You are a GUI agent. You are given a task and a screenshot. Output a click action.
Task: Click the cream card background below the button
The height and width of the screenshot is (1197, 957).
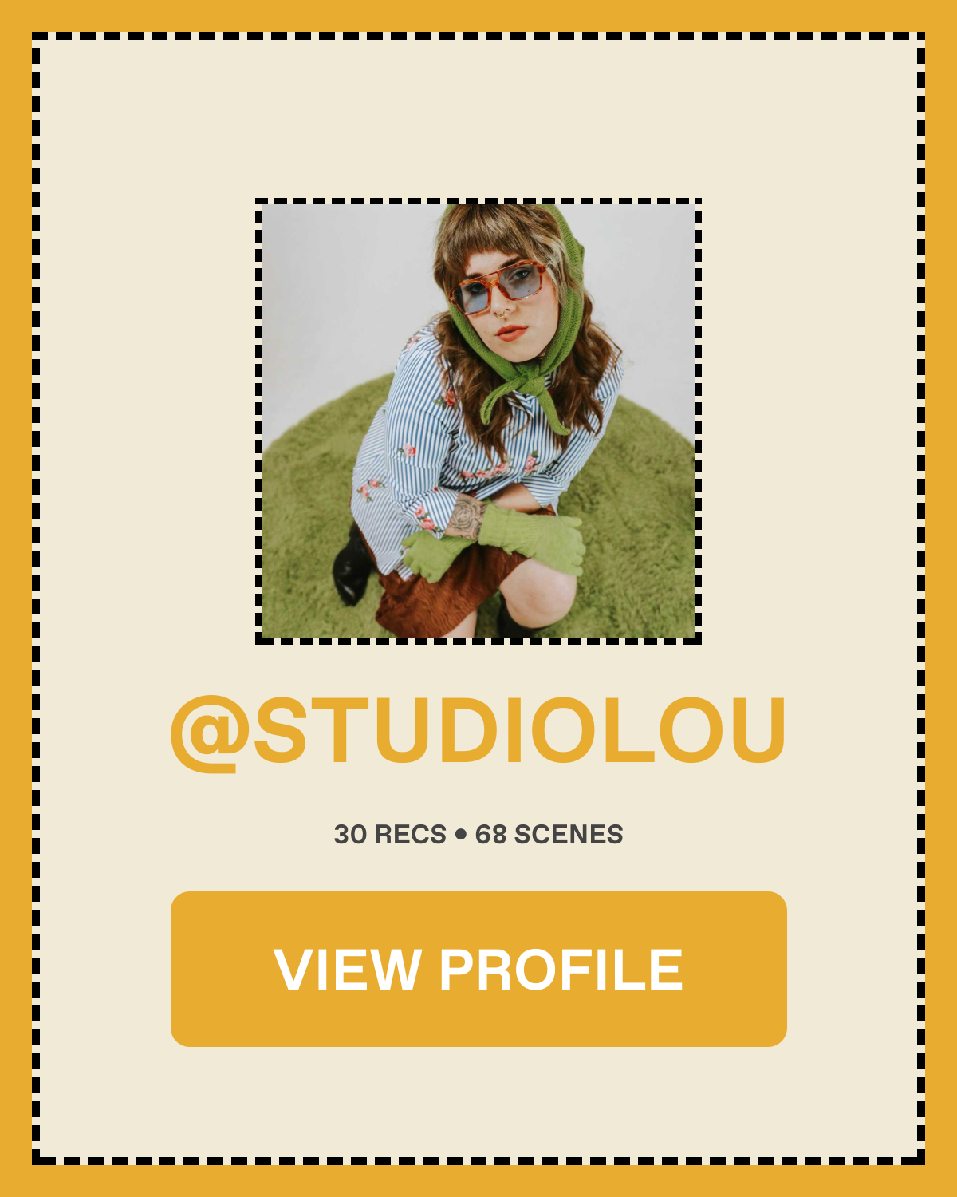click(x=478, y=1101)
